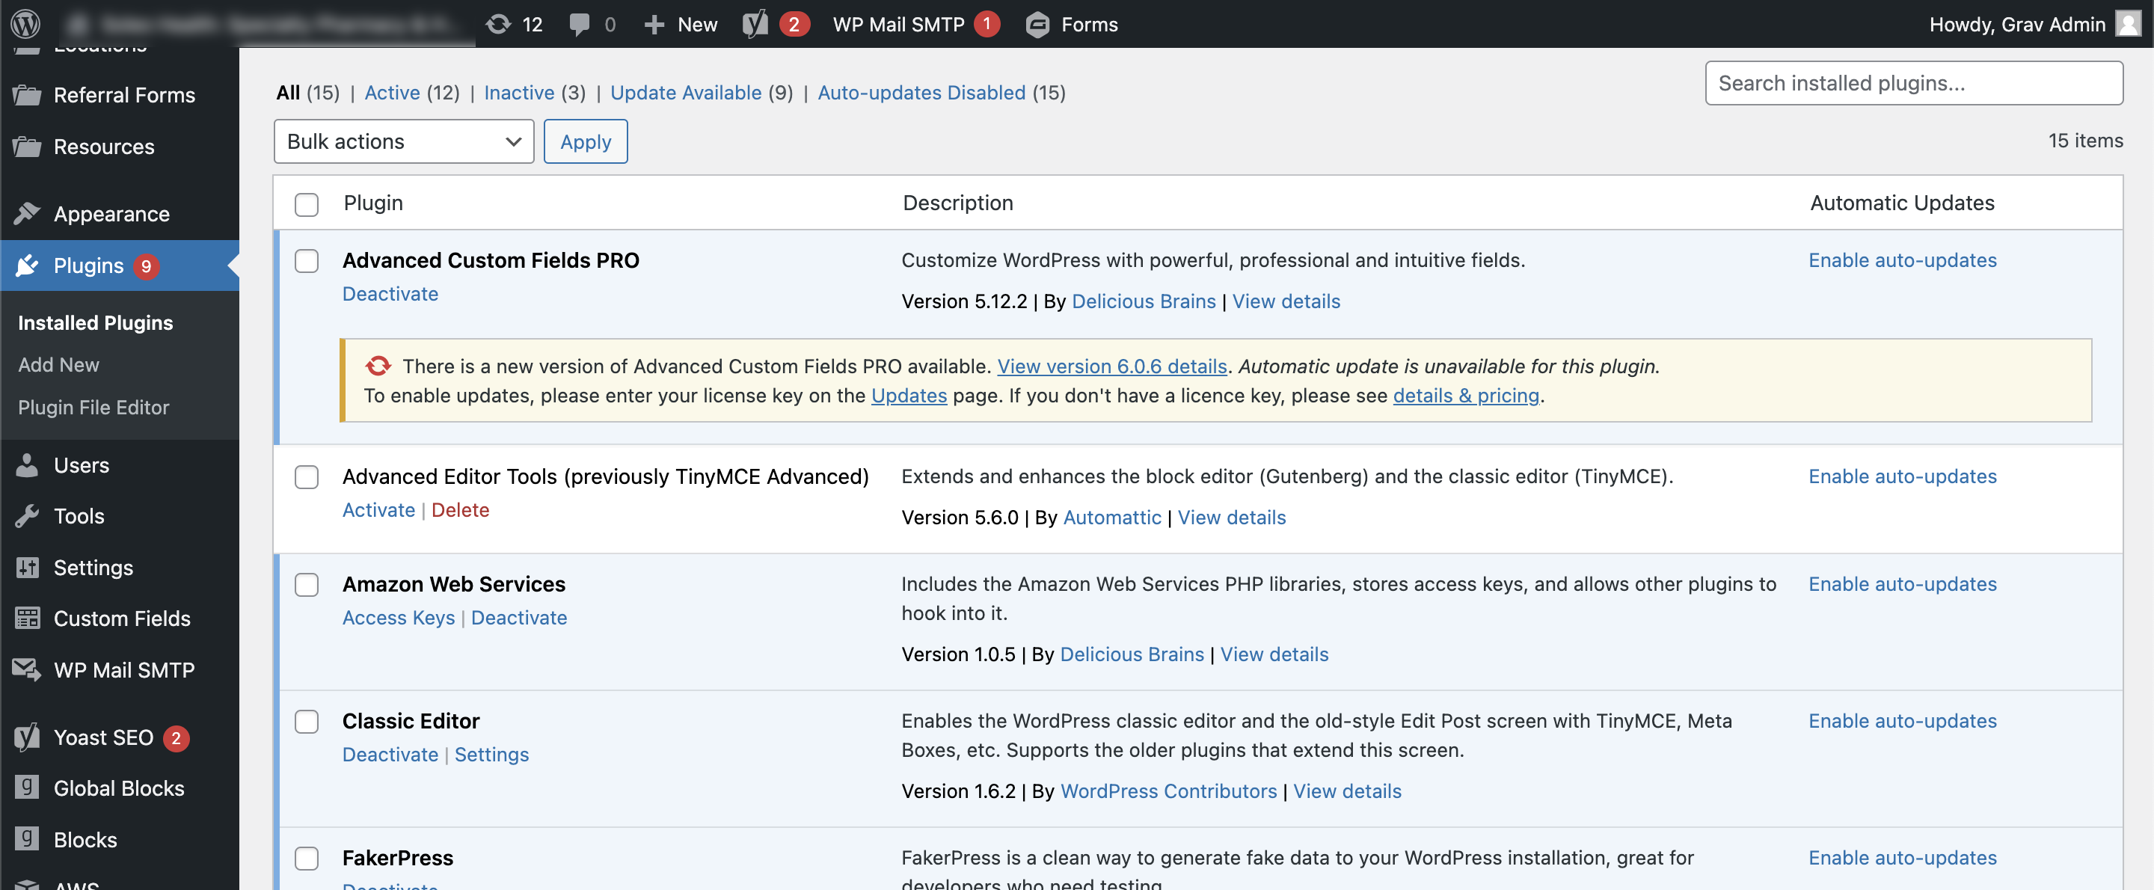Deactivate Advanced Custom Fields PRO
Image resolution: width=2154 pixels, height=890 pixels.
[x=390, y=294]
